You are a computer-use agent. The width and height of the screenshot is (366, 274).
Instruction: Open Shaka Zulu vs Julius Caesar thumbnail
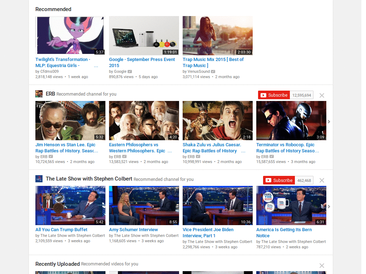click(218, 121)
